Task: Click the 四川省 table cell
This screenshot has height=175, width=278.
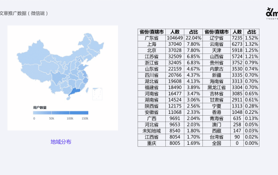Action: tap(152, 75)
